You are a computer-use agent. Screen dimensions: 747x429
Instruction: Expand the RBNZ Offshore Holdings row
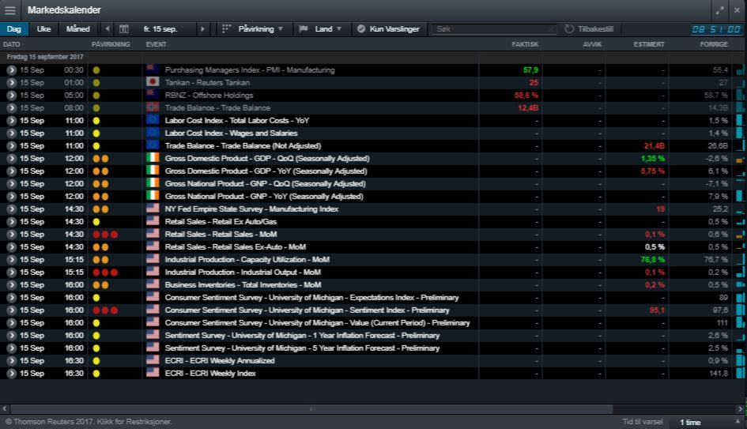[x=11, y=96]
